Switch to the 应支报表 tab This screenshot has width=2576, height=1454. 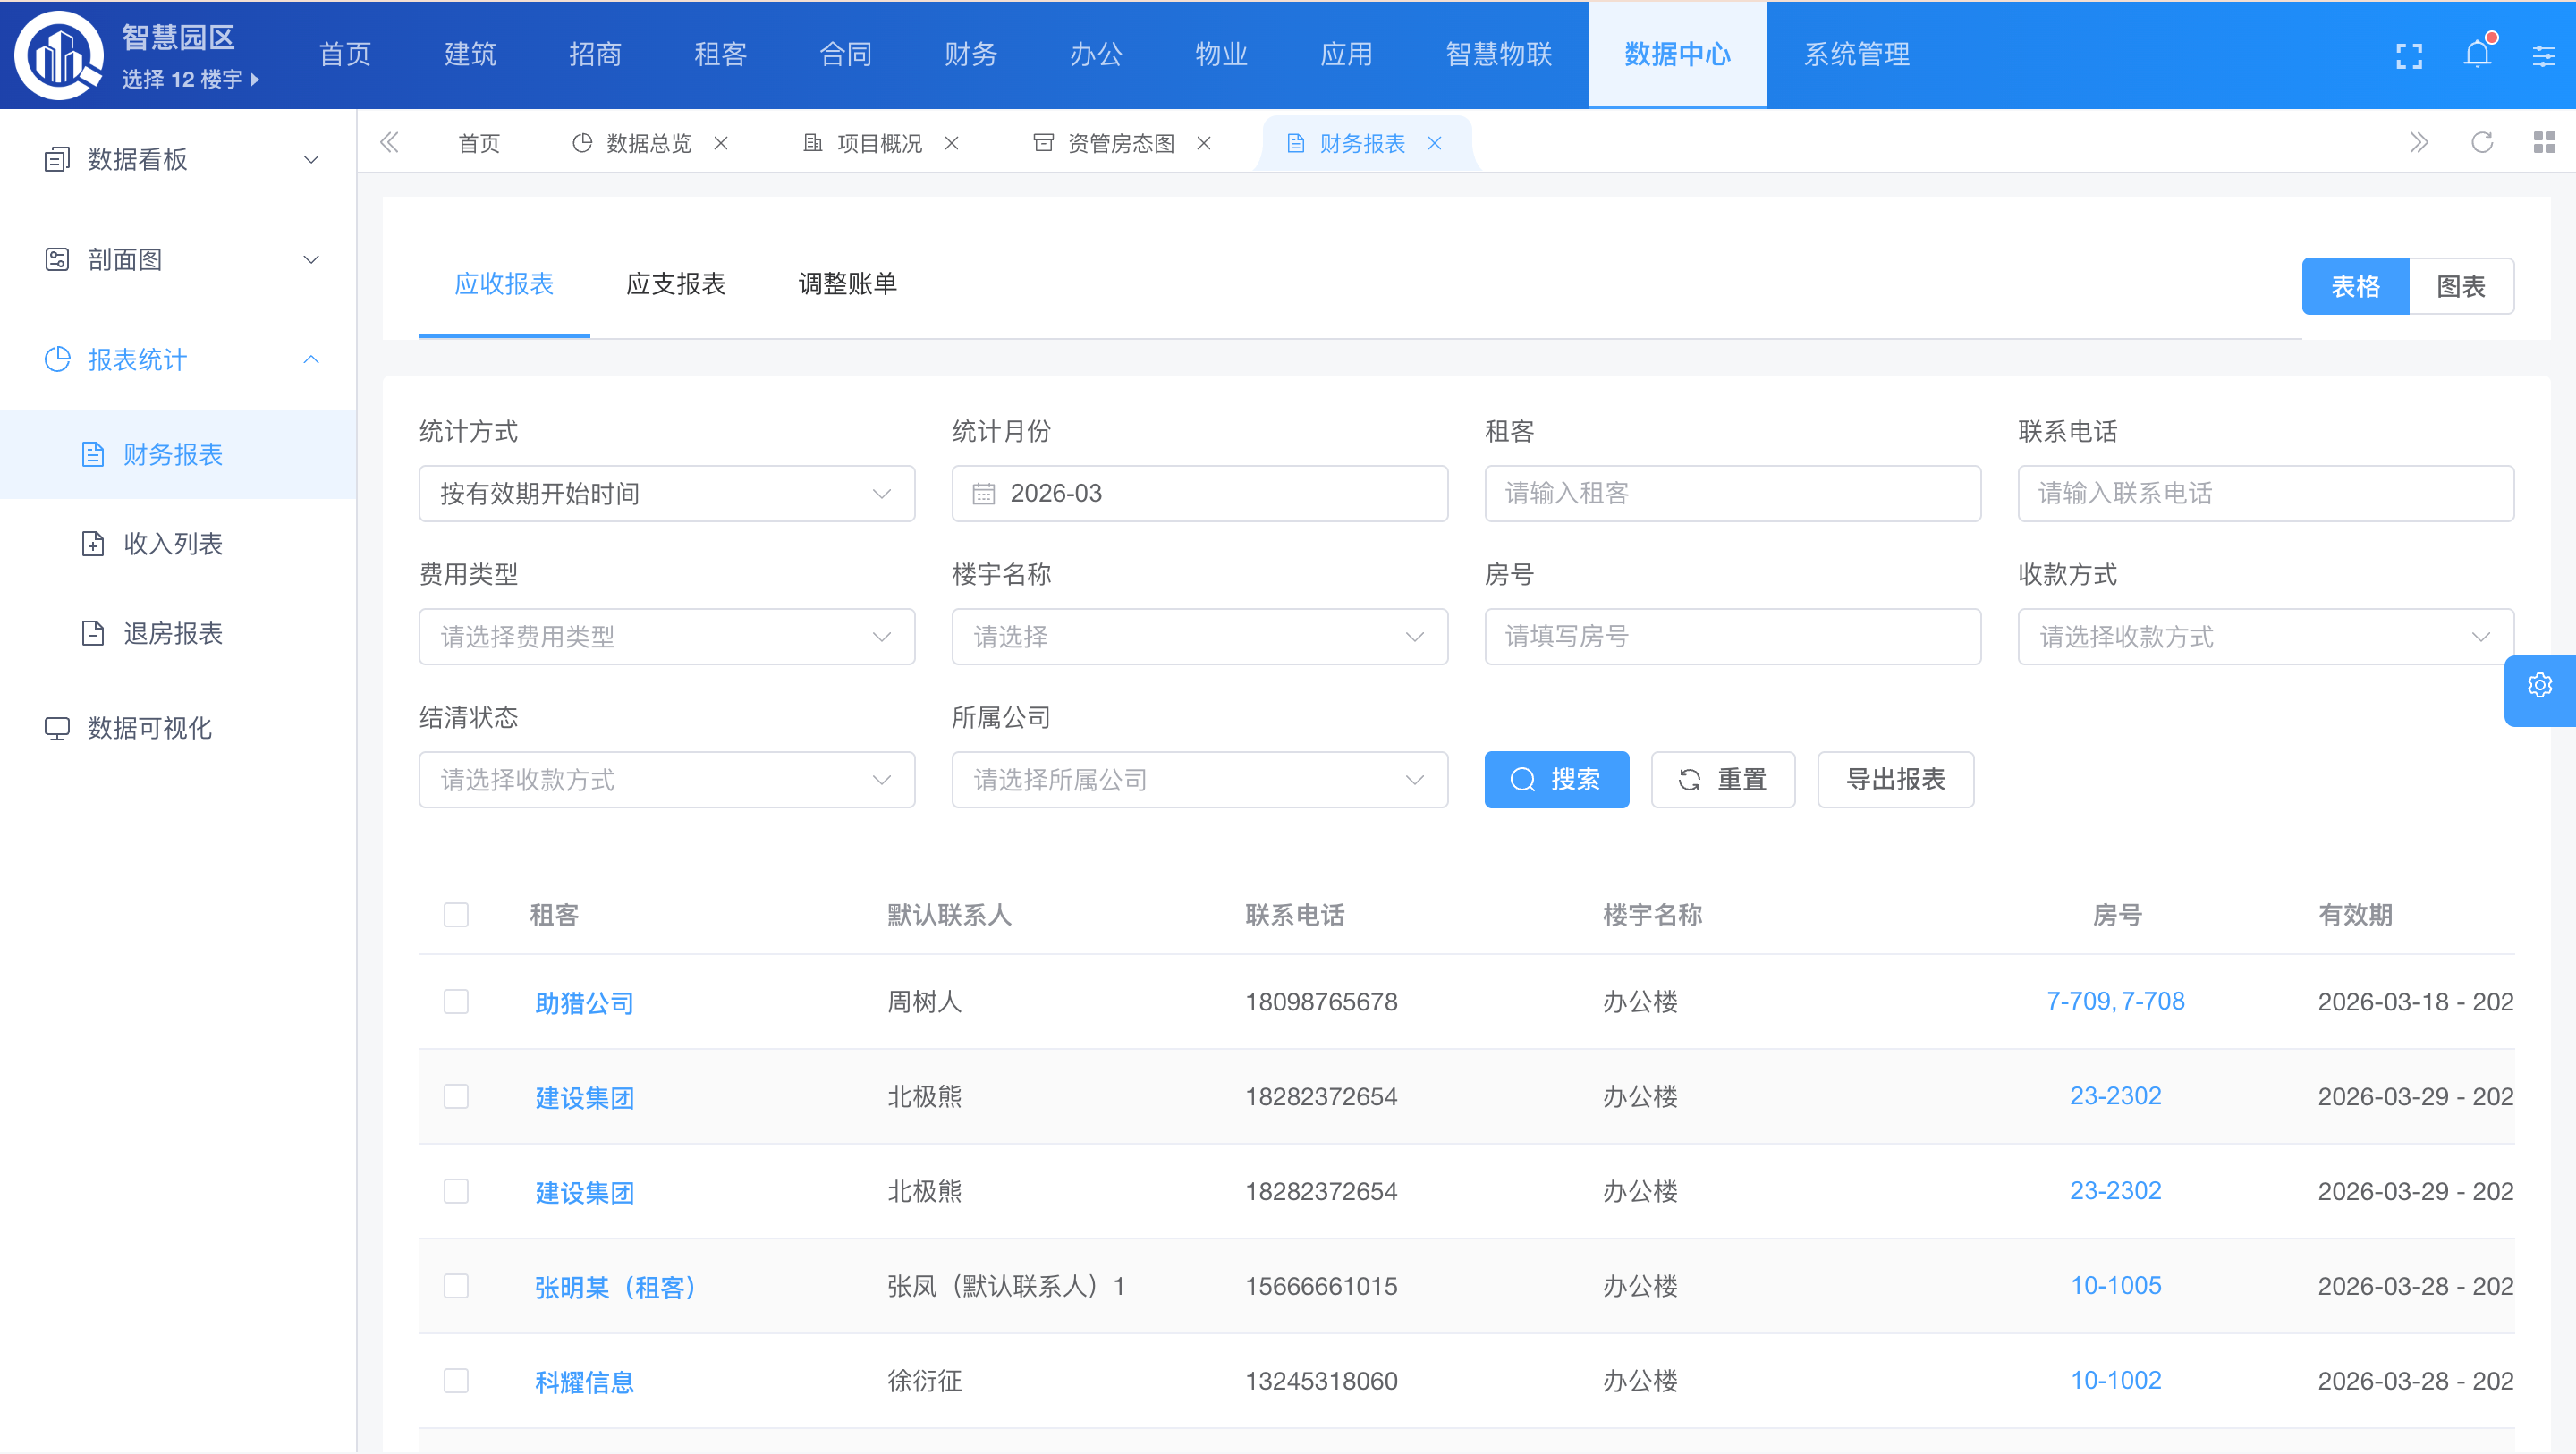coord(675,285)
